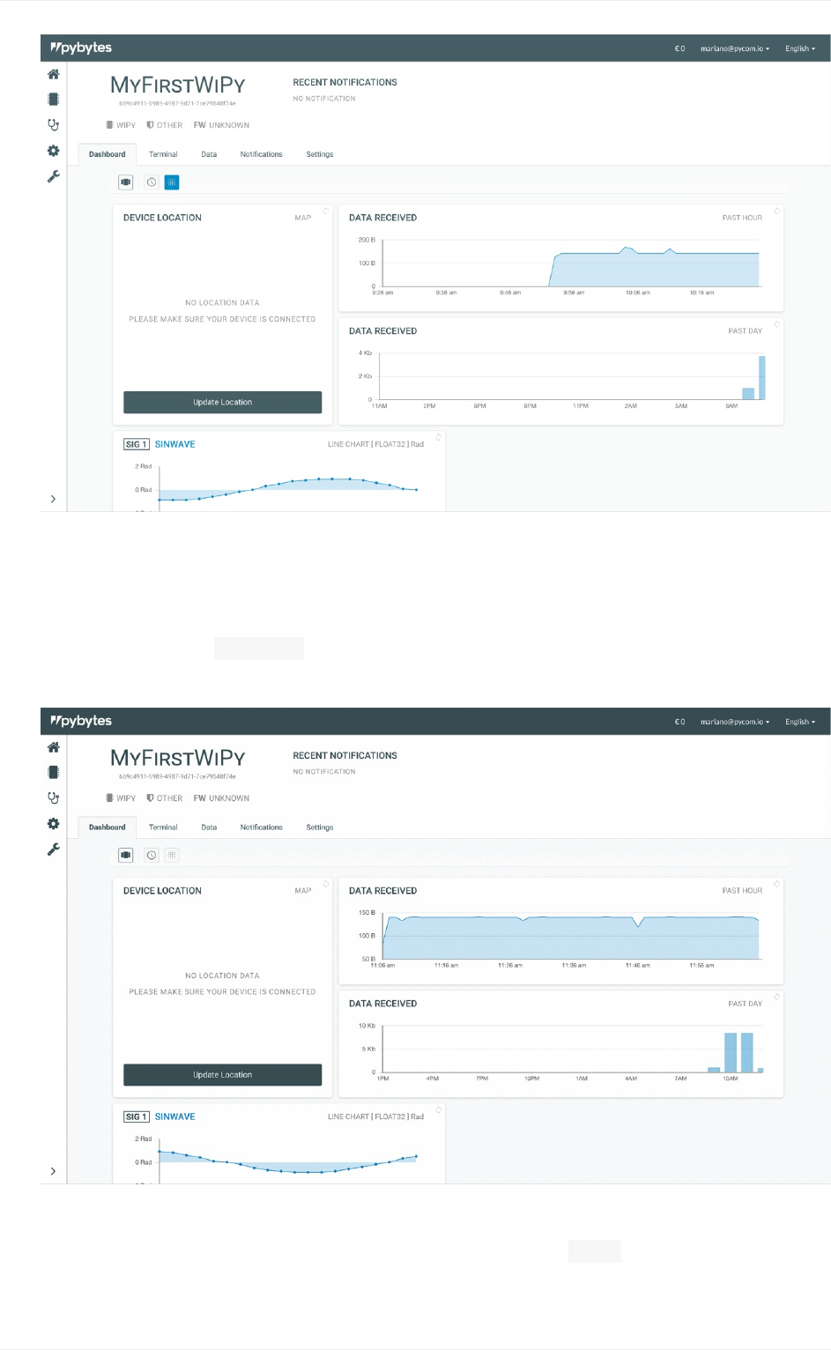
Task: Open gear settings icon in lower sidebar
Action: click(54, 824)
